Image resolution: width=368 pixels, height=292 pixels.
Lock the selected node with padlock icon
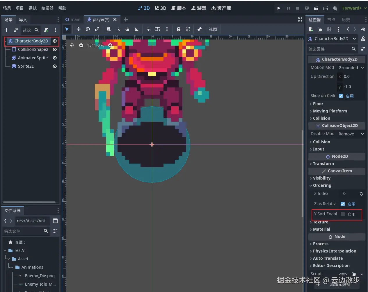pyautogui.click(x=179, y=29)
